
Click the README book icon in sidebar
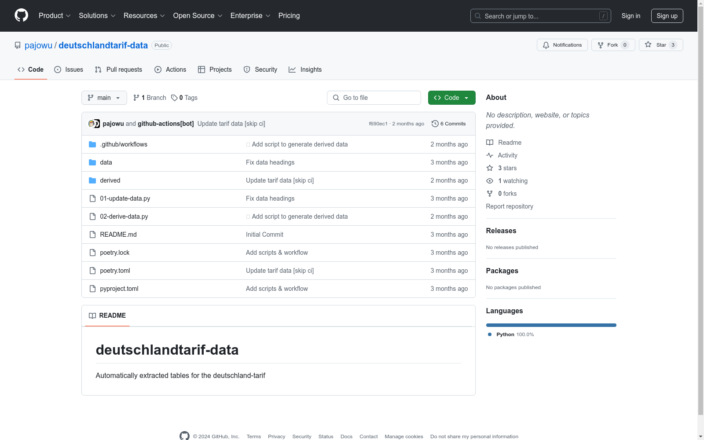point(490,143)
